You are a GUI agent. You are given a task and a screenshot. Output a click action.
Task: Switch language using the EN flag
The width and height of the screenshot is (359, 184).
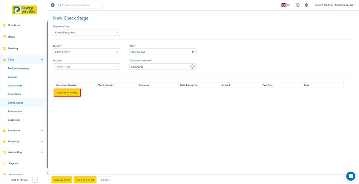point(285,5)
